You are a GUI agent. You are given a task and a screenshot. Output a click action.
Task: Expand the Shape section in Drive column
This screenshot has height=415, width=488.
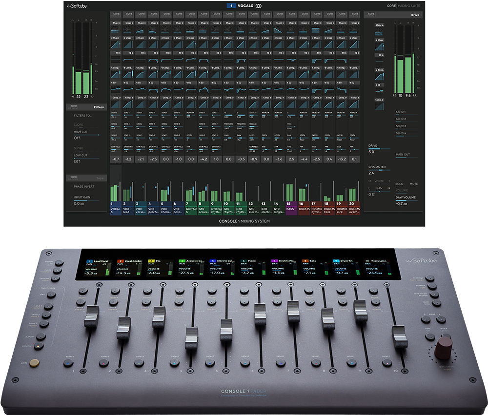click(379, 24)
